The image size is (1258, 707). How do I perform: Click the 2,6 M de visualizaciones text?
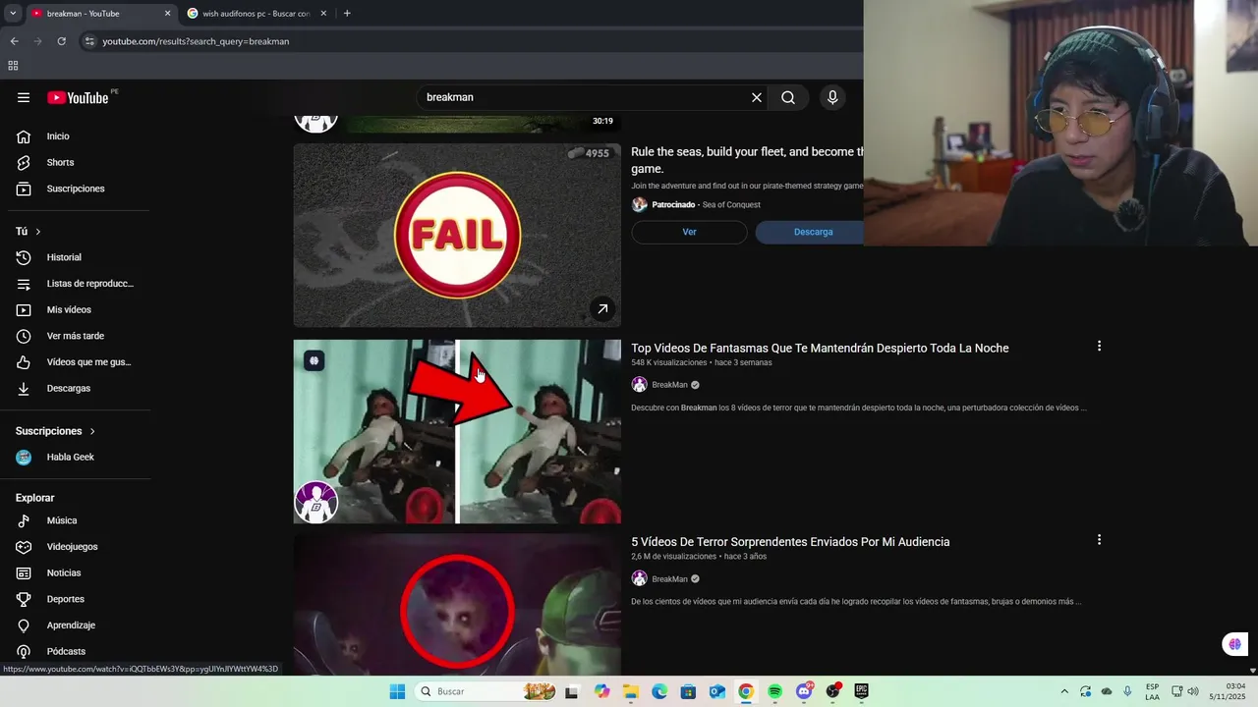pyautogui.click(x=674, y=557)
